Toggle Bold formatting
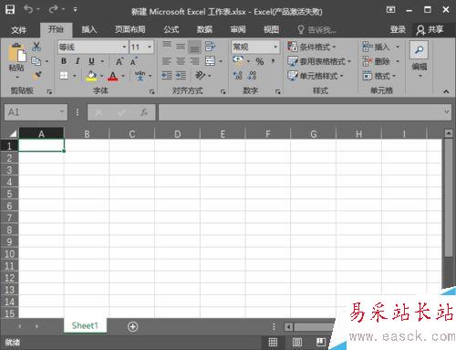The width and height of the screenshot is (456, 350). point(64,61)
